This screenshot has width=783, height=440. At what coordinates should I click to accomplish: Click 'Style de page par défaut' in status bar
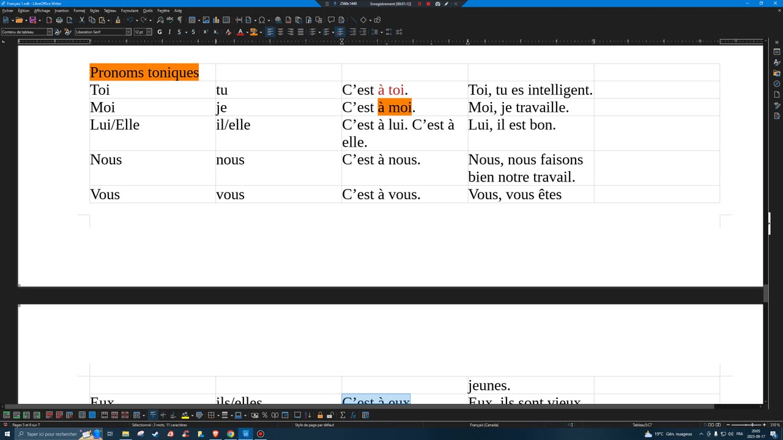pyautogui.click(x=314, y=425)
